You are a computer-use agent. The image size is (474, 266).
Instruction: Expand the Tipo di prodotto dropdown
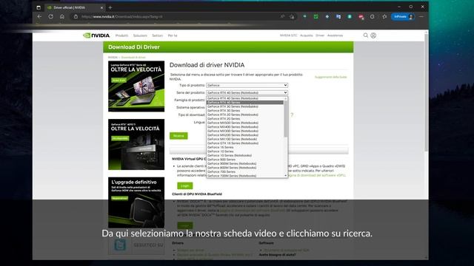click(247, 86)
